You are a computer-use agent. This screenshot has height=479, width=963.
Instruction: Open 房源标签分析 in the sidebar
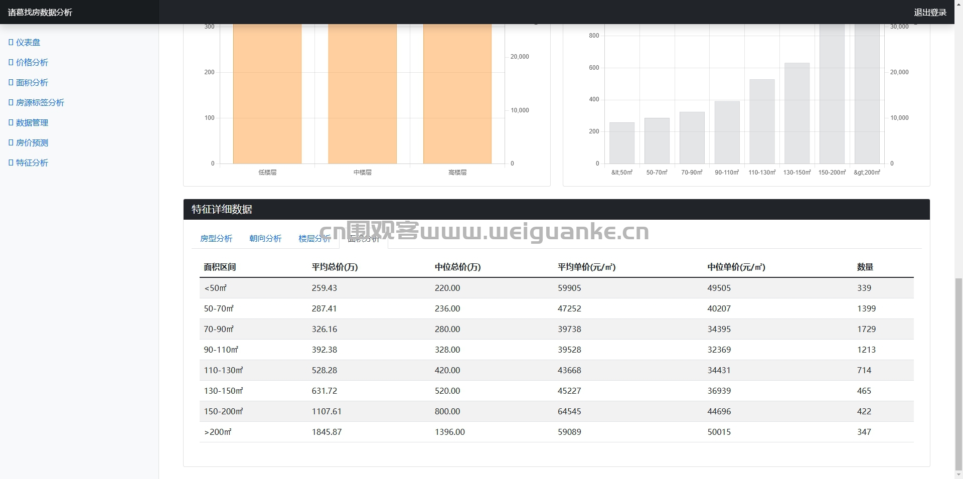(36, 103)
